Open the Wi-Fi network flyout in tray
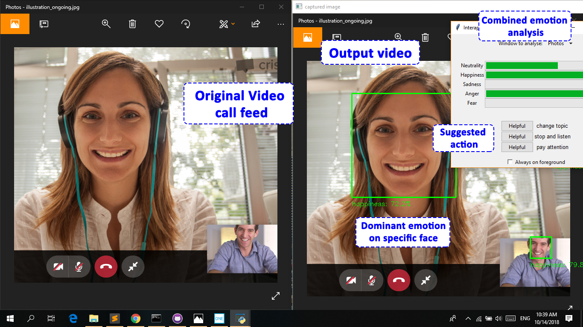583x327 pixels. click(x=479, y=318)
